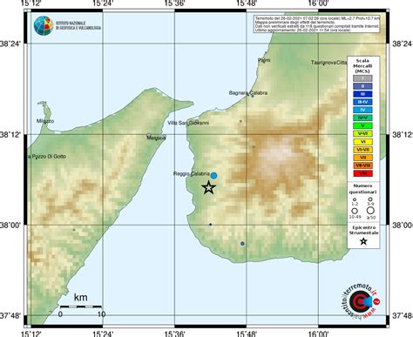The height and width of the screenshot is (337, 413).
Task: Click the light blue intensity dot by Reggio Calabria
Action: click(x=213, y=175)
